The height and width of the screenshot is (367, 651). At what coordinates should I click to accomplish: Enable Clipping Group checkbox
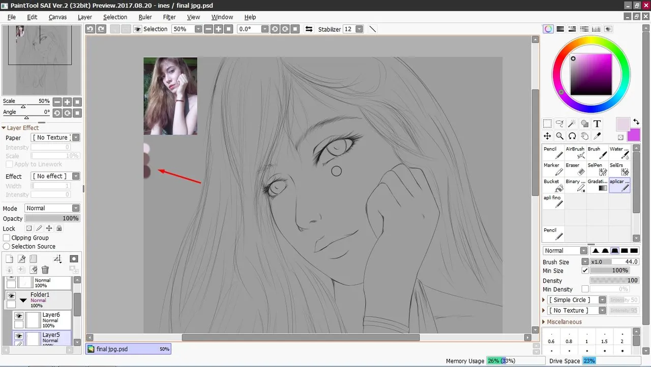(7, 238)
